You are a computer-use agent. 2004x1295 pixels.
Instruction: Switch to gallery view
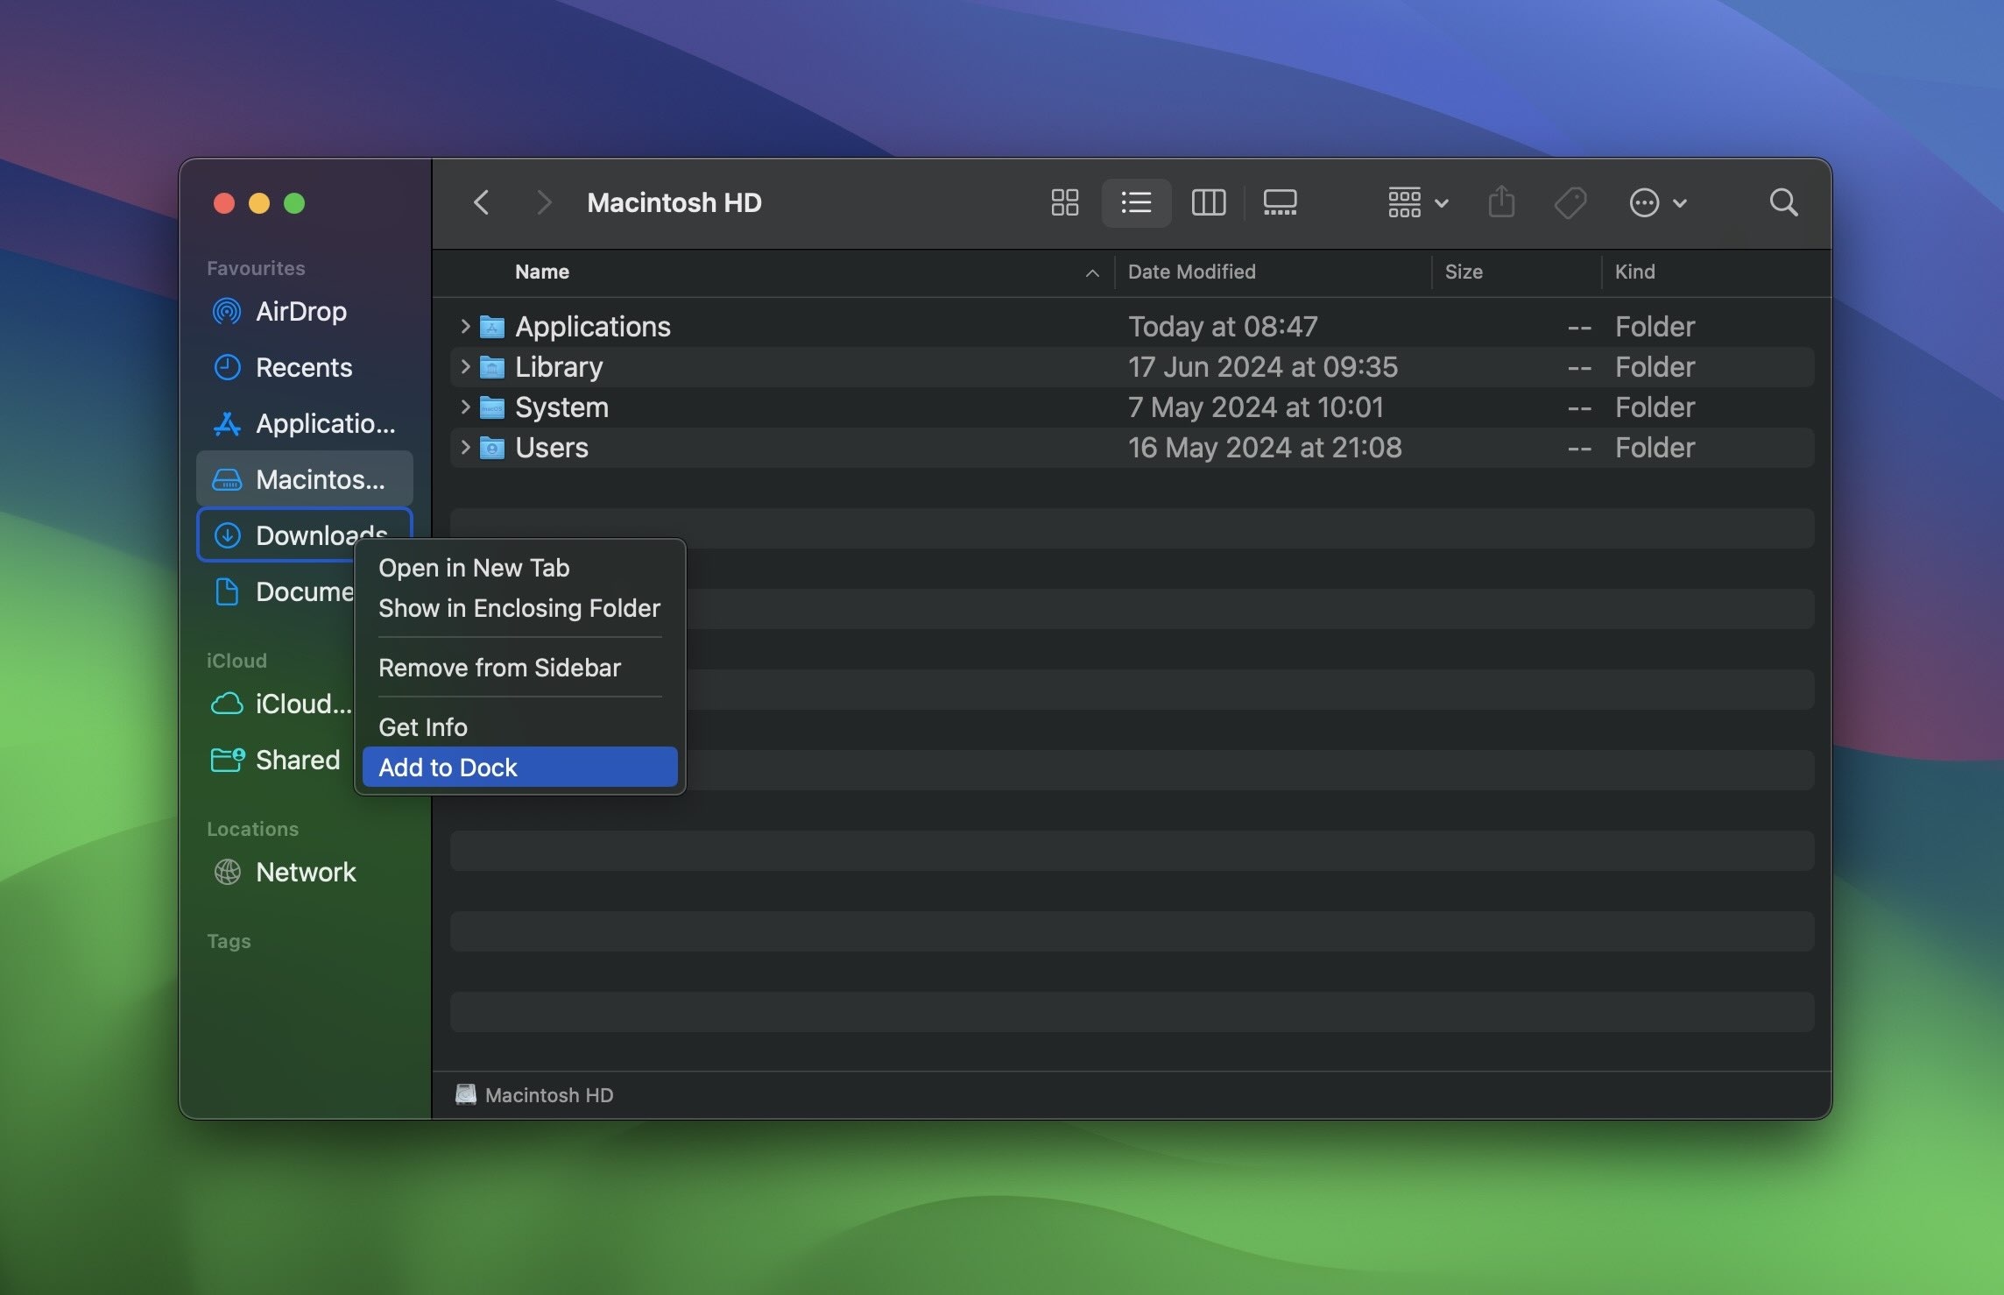pos(1280,203)
